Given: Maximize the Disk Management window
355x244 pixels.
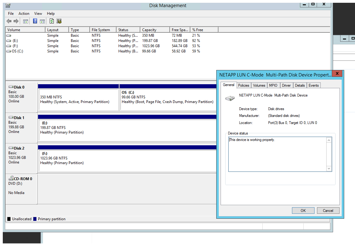Looking at the screenshot, I should [313, 5].
